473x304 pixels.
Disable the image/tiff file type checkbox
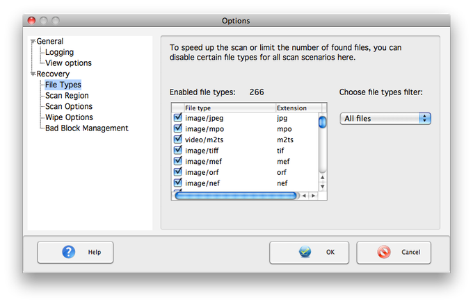pos(177,150)
